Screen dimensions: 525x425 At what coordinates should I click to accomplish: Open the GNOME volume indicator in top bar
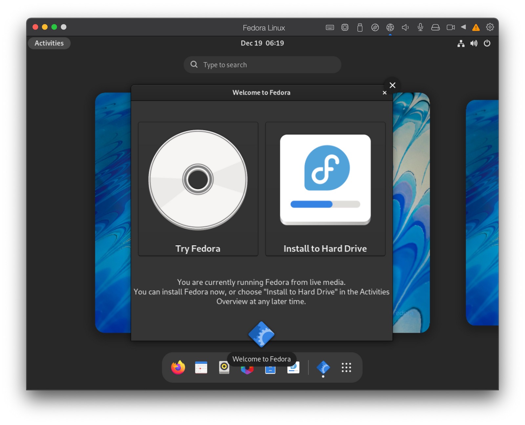474,43
